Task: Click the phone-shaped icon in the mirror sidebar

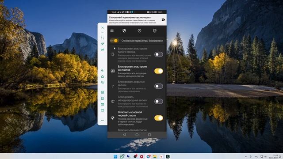Action: (102, 98)
